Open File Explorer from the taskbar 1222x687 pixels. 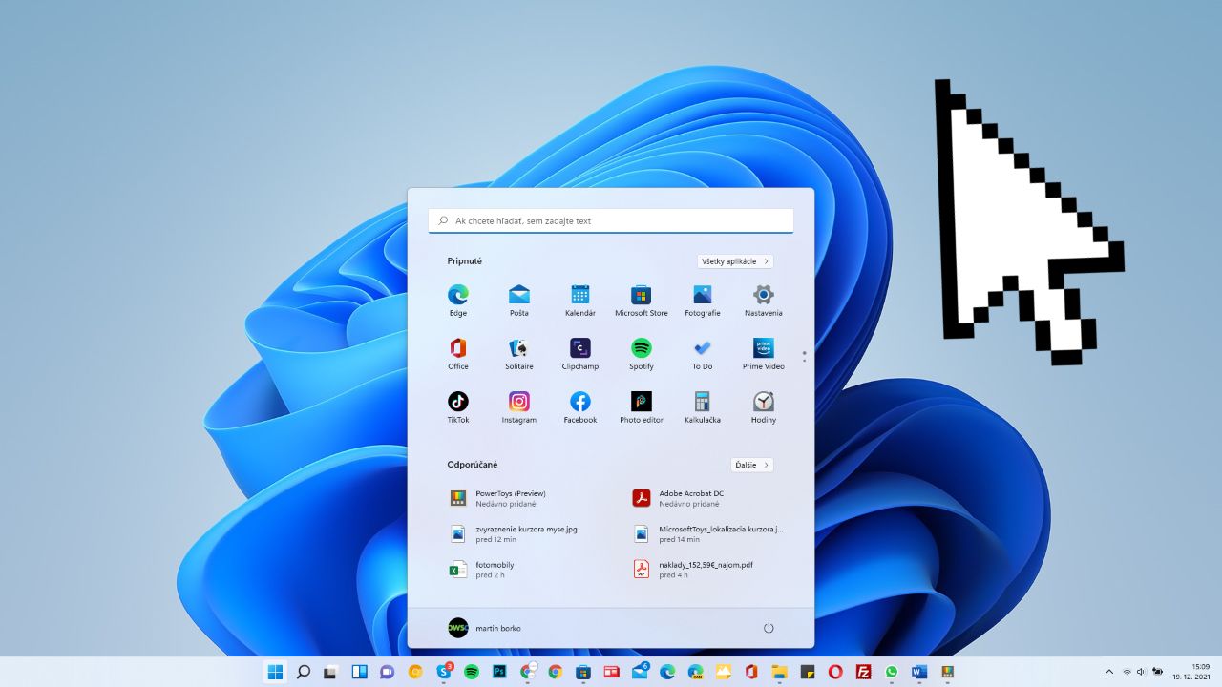click(x=779, y=672)
